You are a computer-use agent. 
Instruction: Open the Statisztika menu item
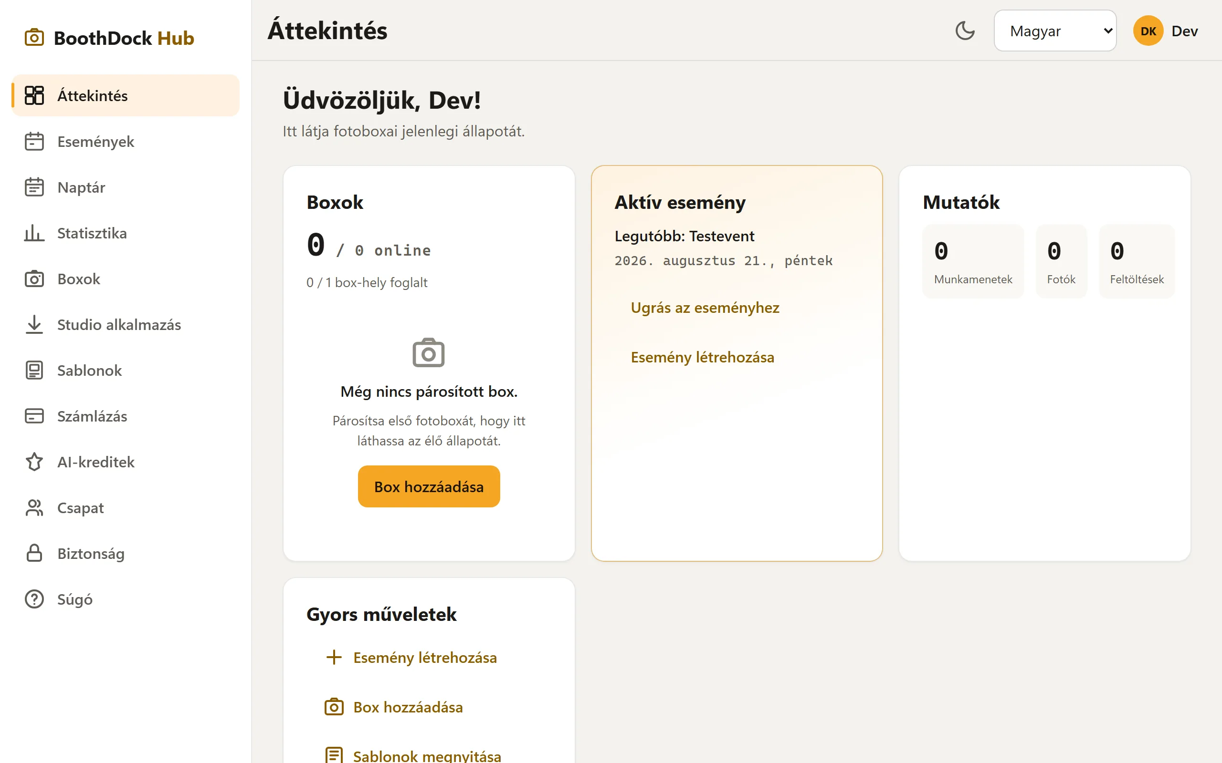(125, 233)
